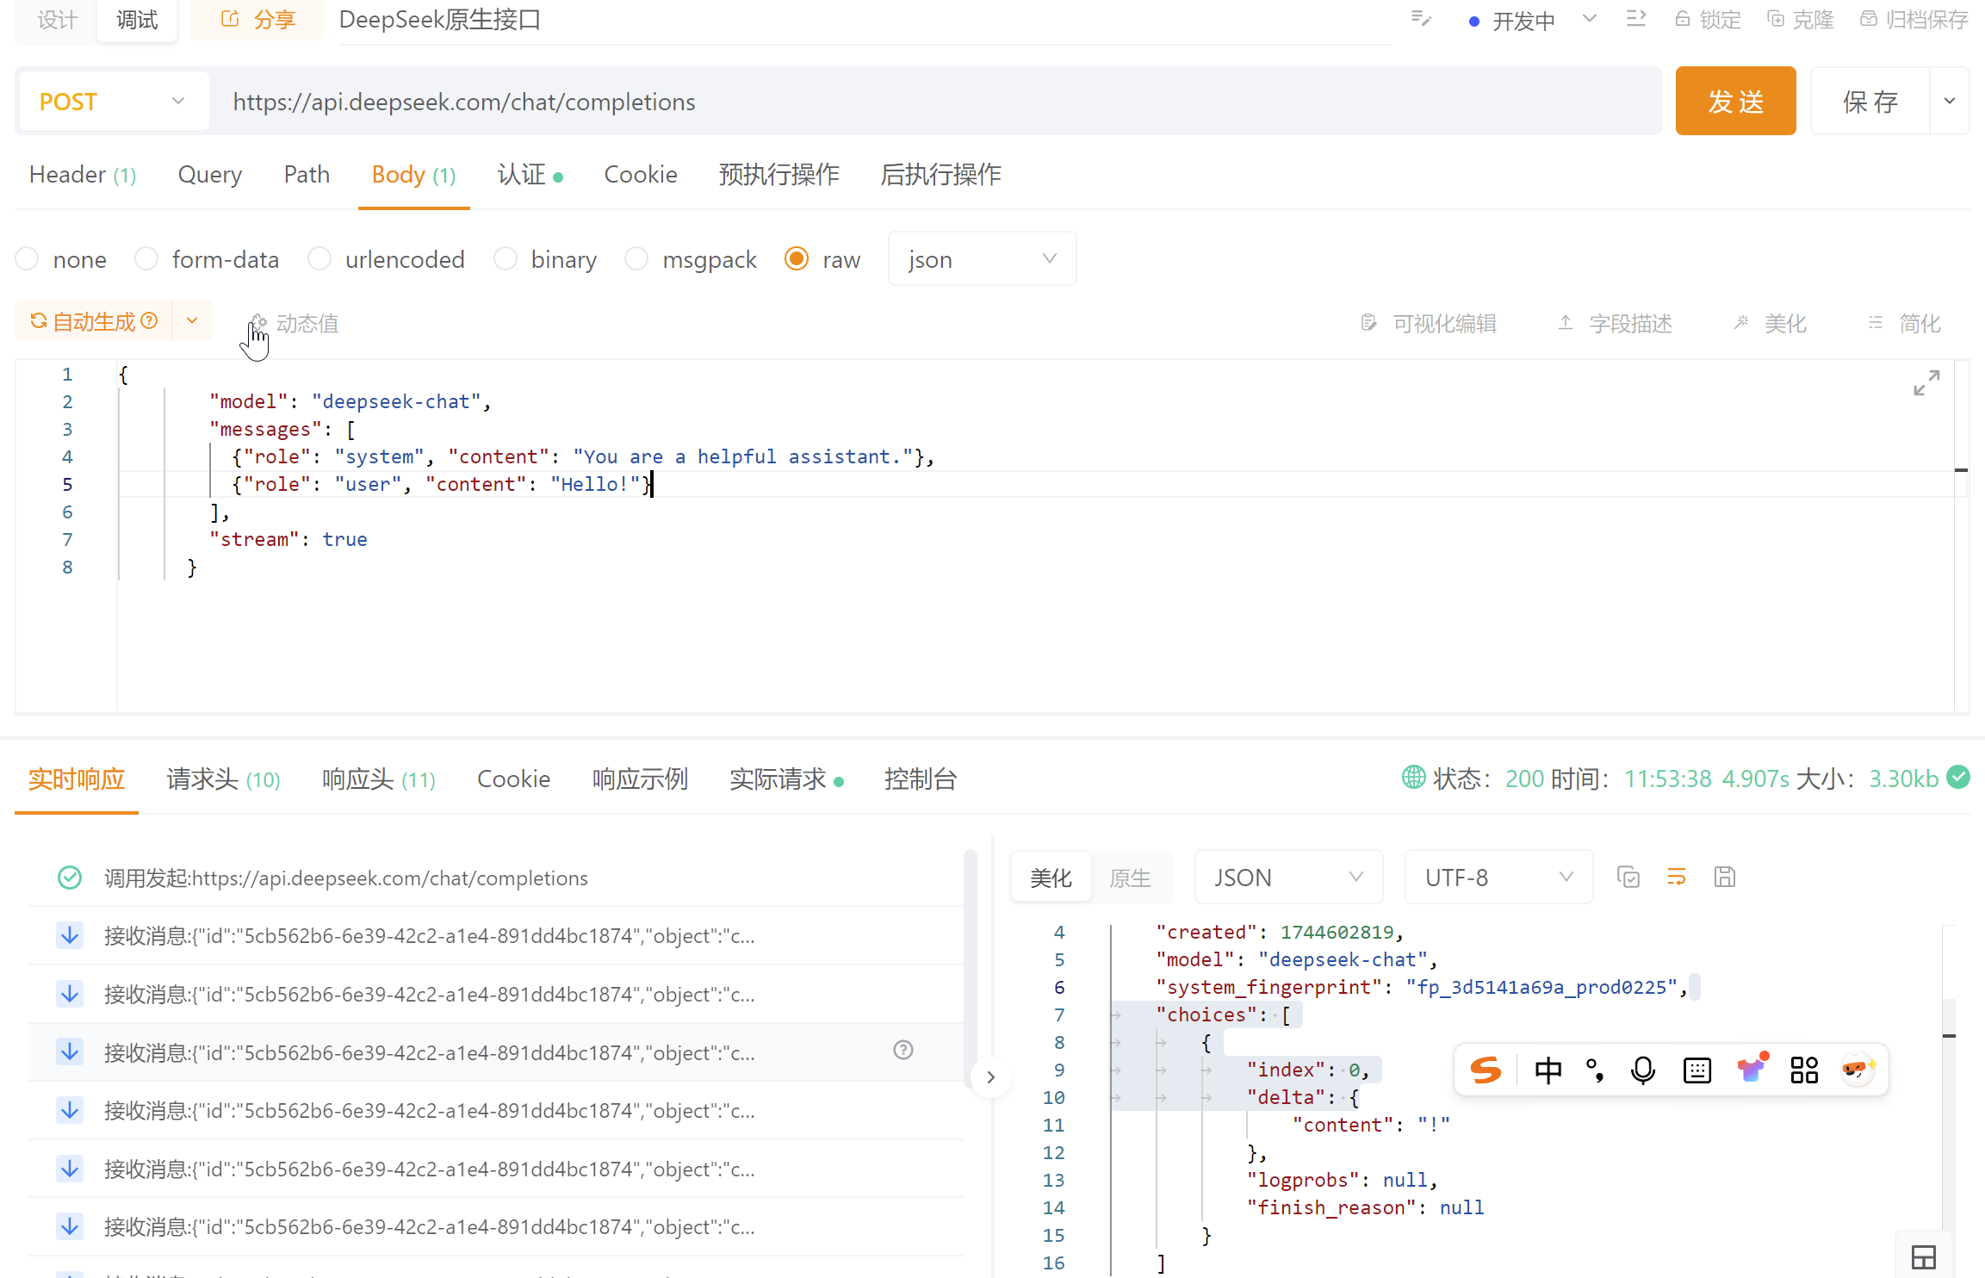
Task: Open the Path tab
Action: click(307, 175)
